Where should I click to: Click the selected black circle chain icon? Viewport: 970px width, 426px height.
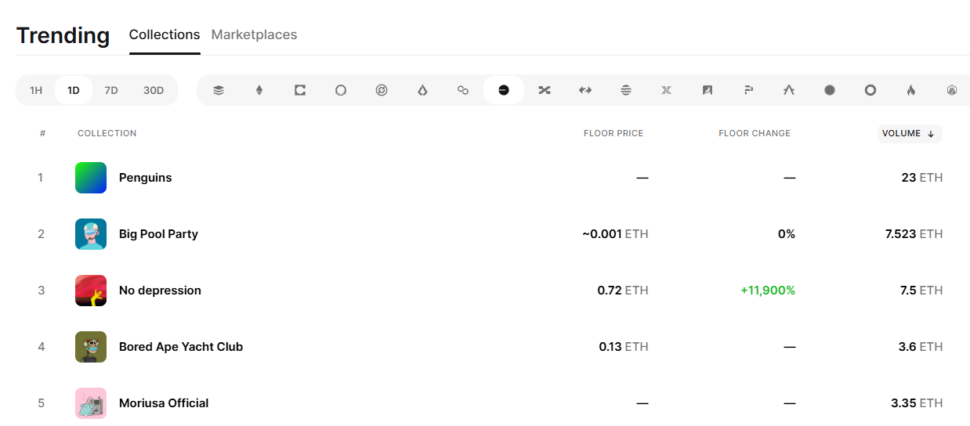[x=504, y=90]
